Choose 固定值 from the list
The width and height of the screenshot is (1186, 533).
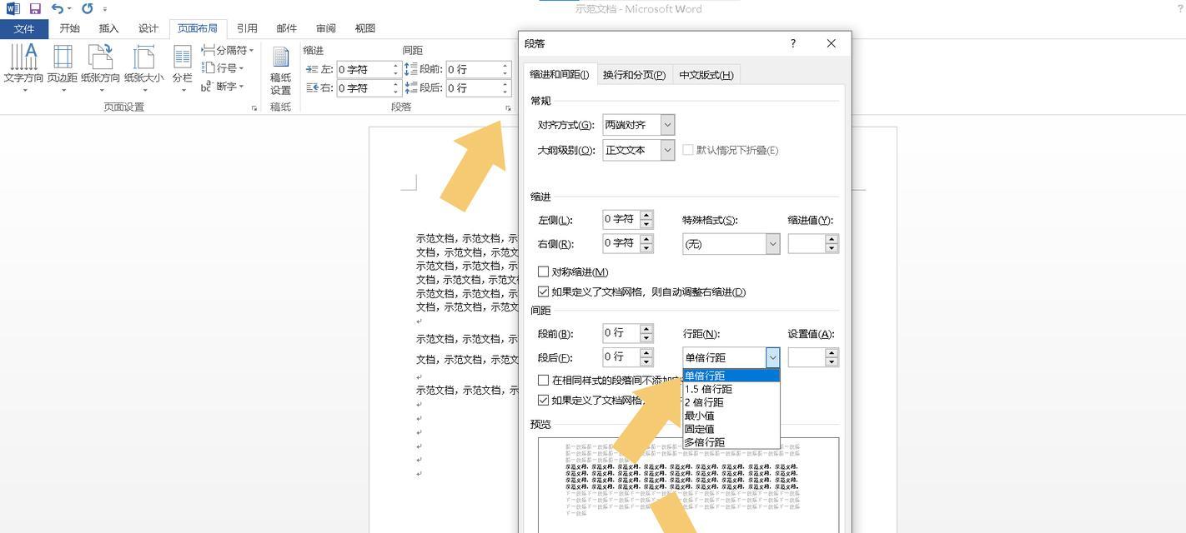pos(731,429)
